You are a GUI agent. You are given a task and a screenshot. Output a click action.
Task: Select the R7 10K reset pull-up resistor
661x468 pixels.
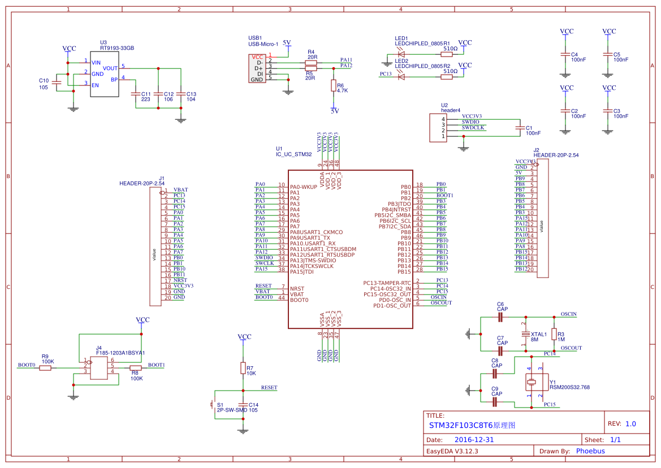[x=243, y=368]
